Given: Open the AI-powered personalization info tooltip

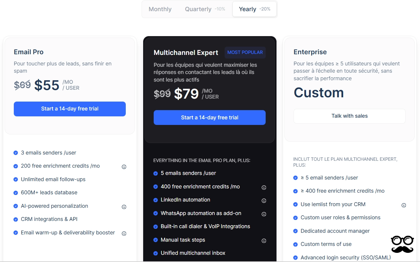Looking at the screenshot, I should pyautogui.click(x=124, y=207).
